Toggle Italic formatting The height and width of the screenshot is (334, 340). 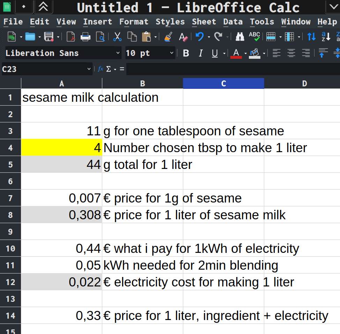(200, 53)
